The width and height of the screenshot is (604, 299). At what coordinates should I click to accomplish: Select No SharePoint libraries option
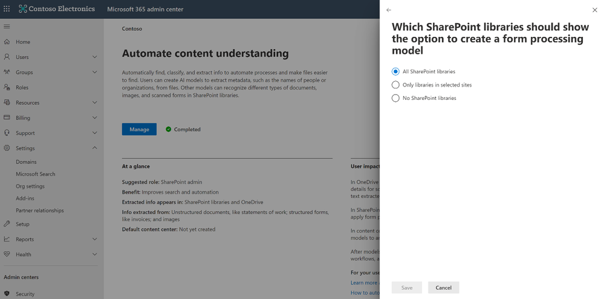(x=396, y=98)
